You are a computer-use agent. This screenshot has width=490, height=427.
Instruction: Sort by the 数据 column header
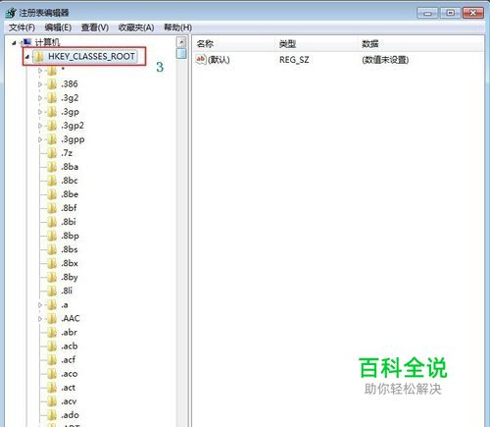tap(421, 44)
